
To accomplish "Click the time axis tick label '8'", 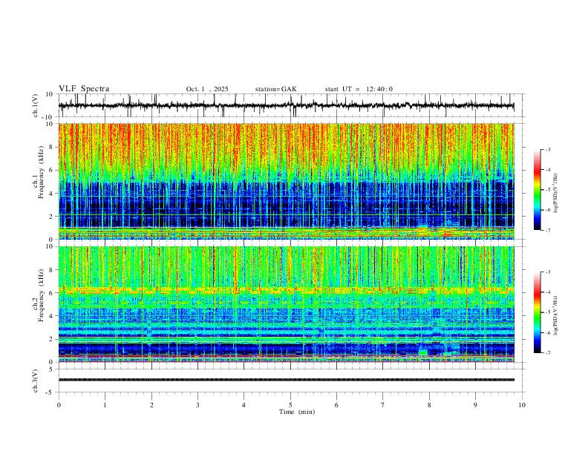I will (x=429, y=405).
